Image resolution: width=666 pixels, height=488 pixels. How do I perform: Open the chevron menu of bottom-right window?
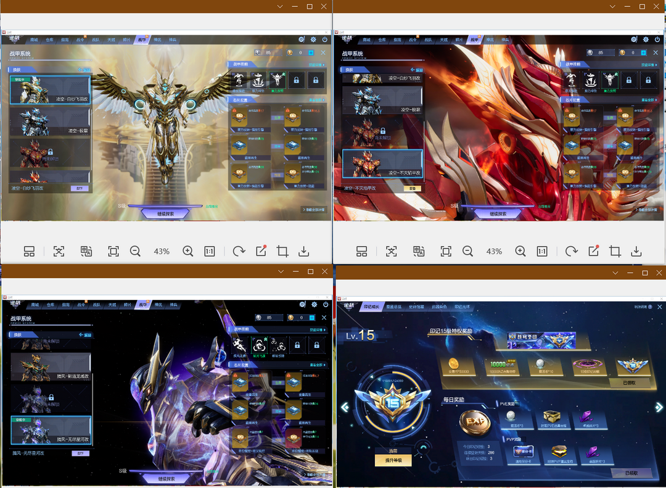[x=615, y=272]
